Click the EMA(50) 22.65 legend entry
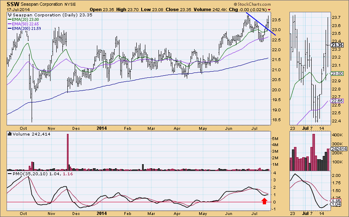 [x=23, y=24]
